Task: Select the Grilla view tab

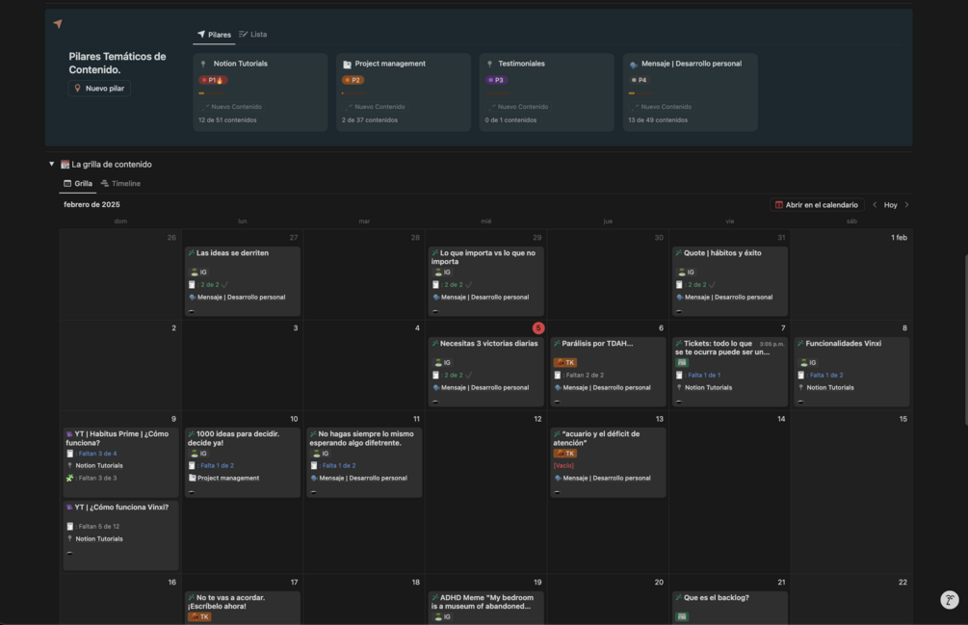Action: coord(78,184)
